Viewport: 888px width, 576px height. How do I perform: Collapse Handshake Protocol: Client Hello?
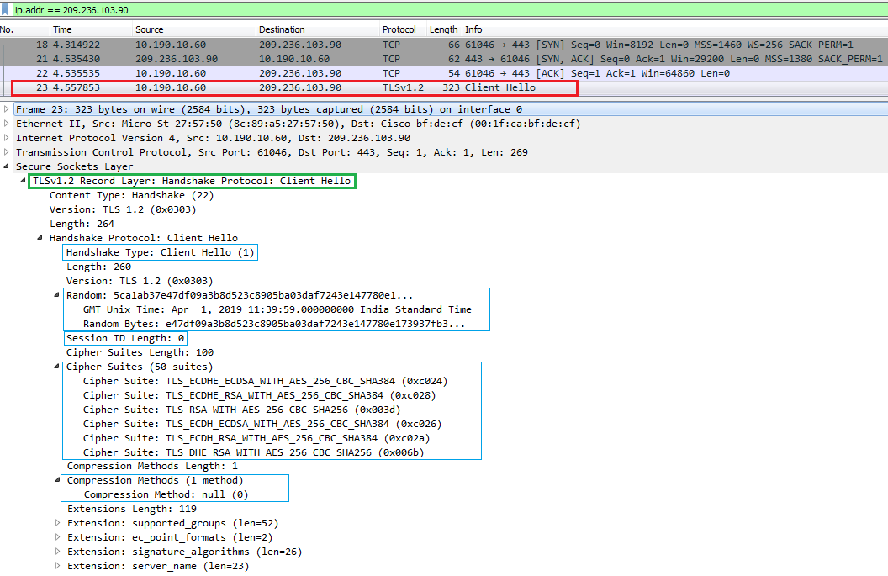(x=39, y=237)
